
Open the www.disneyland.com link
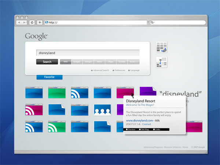(139, 121)
